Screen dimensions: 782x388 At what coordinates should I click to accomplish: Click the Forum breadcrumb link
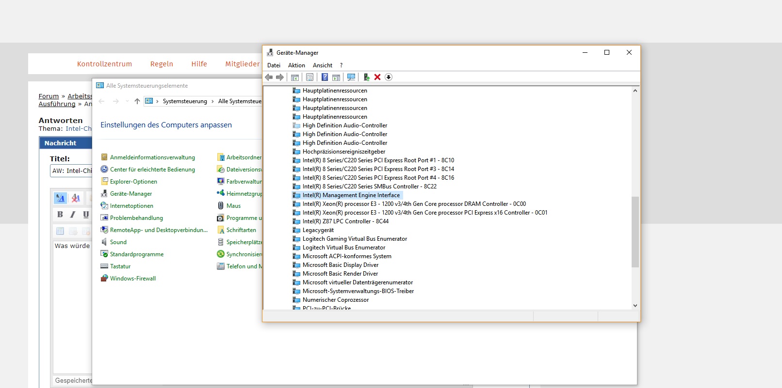click(x=49, y=96)
